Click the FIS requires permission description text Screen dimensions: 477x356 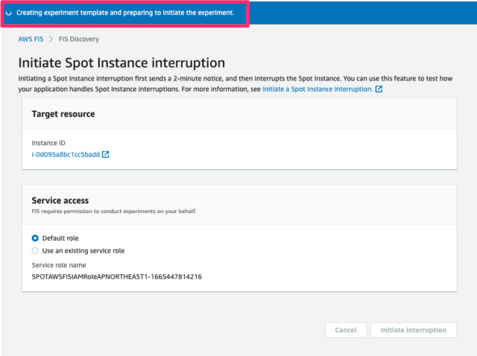coord(115,211)
